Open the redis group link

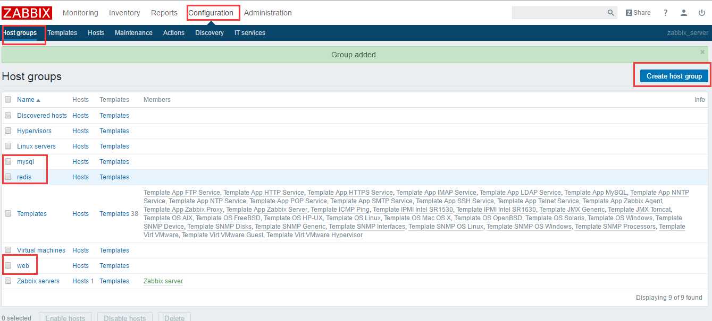(24, 177)
